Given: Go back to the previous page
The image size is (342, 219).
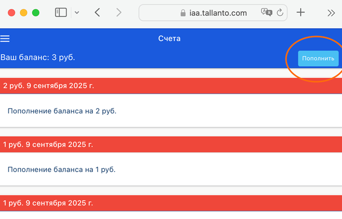Looking at the screenshot, I should pyautogui.click(x=97, y=13).
